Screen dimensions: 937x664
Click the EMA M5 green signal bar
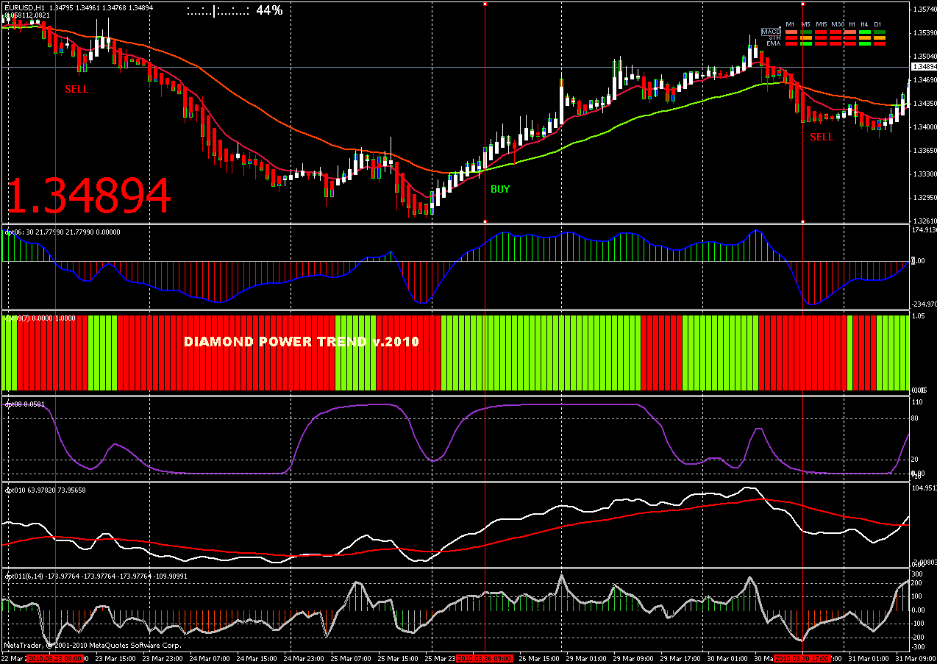point(806,43)
